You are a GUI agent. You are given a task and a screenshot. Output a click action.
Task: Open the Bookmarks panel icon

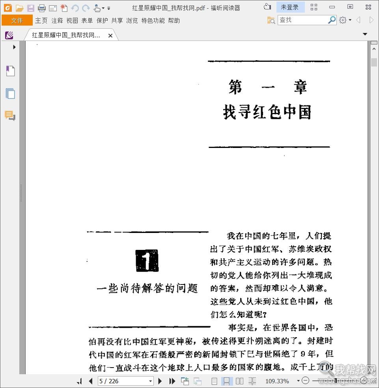(x=10, y=71)
